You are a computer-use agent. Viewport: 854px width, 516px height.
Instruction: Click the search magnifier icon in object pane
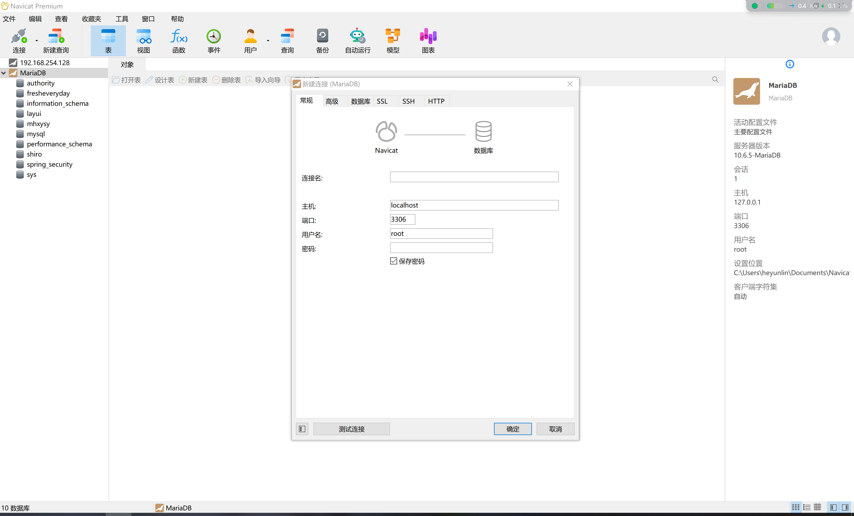pyautogui.click(x=715, y=80)
